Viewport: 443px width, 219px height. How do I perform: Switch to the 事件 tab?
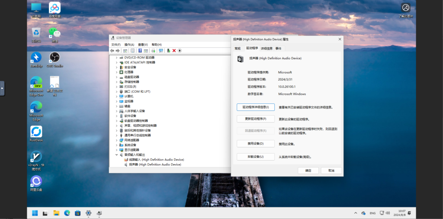pyautogui.click(x=279, y=48)
